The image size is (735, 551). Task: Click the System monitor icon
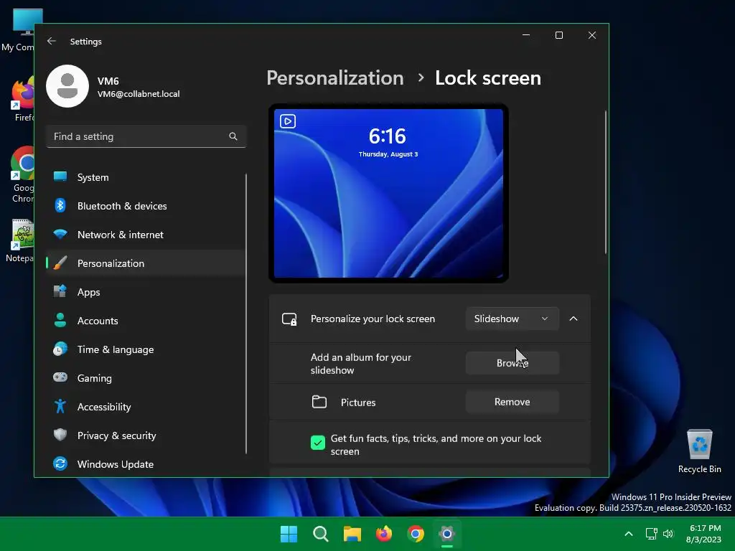[60, 176]
